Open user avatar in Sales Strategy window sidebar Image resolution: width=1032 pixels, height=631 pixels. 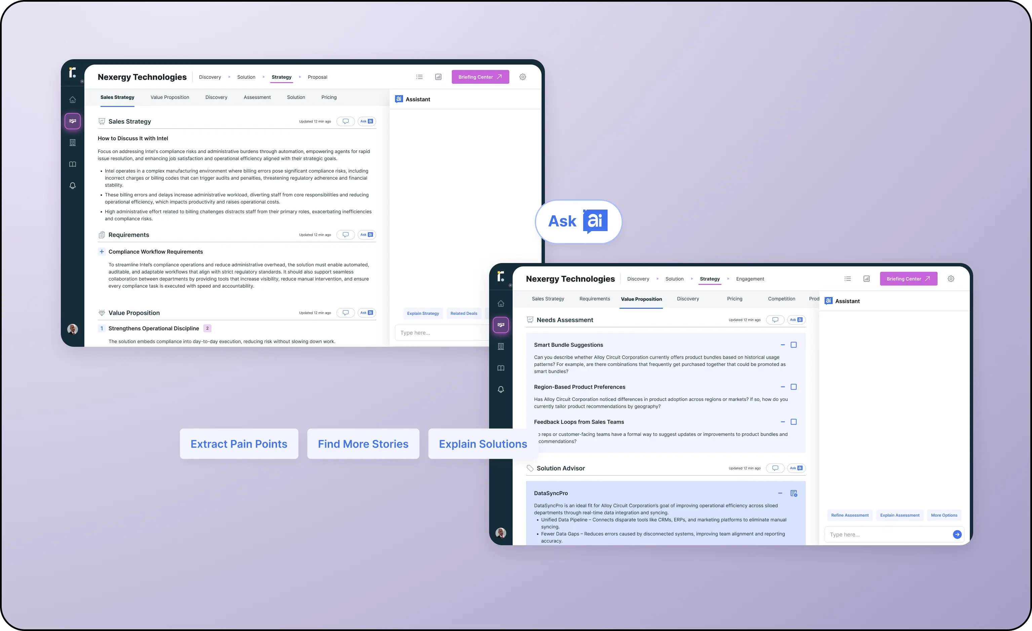[x=73, y=329]
